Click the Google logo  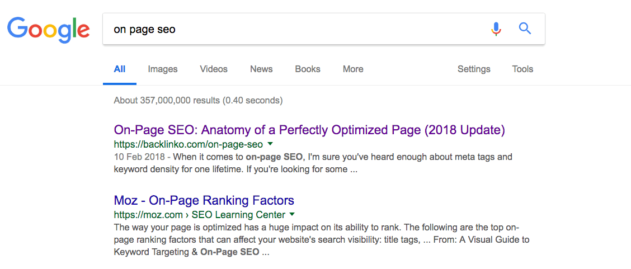(x=48, y=29)
